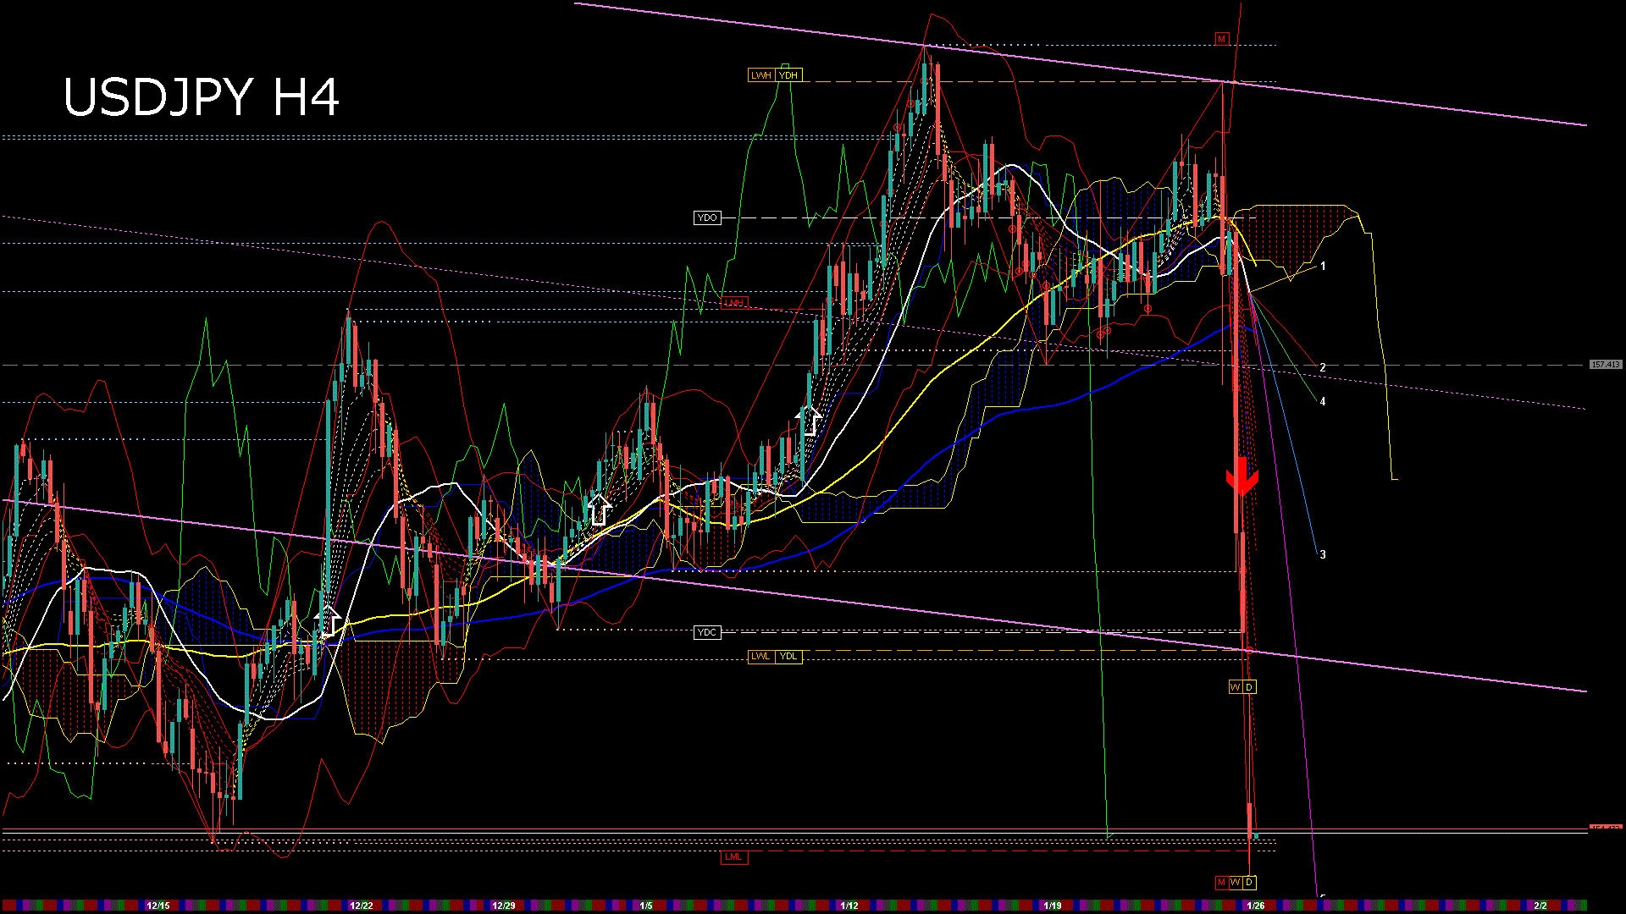The height and width of the screenshot is (914, 1626).
Task: Toggle the LML last month low label
Action: (x=734, y=856)
